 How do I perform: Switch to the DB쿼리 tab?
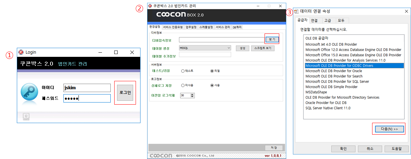tap(237, 27)
